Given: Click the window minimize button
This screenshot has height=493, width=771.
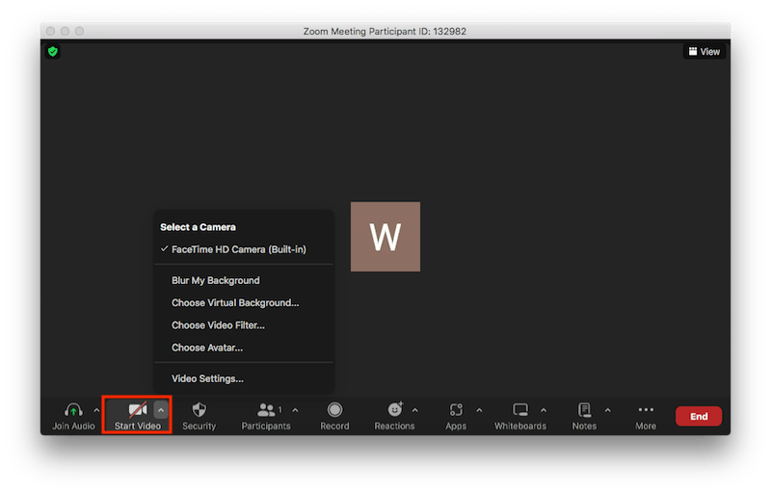Looking at the screenshot, I should pyautogui.click(x=65, y=31).
